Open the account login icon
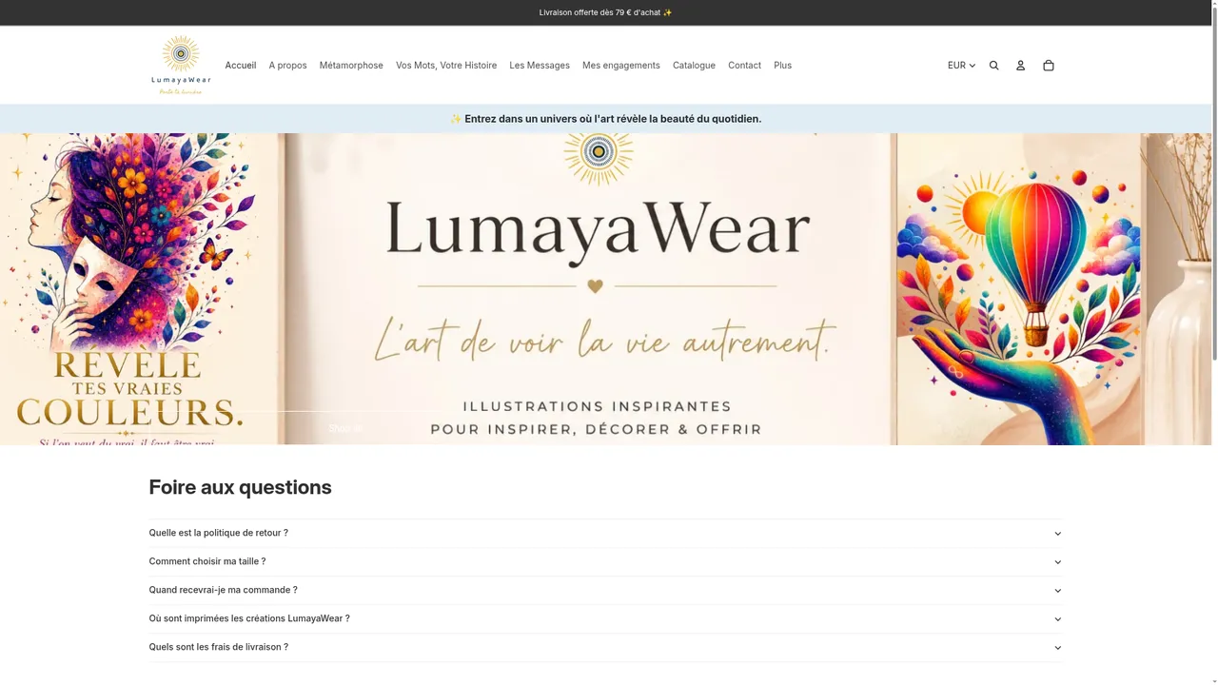 [1020, 66]
